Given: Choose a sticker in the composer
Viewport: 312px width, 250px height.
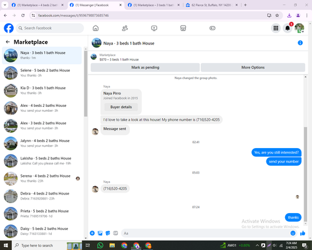Looking at the screenshot, I should point(108,233).
